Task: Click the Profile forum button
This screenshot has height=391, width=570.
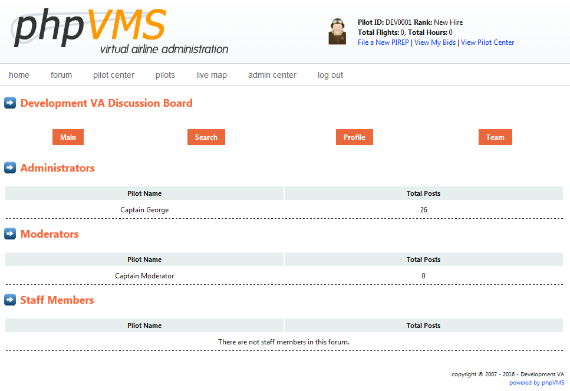Action: pyautogui.click(x=354, y=137)
